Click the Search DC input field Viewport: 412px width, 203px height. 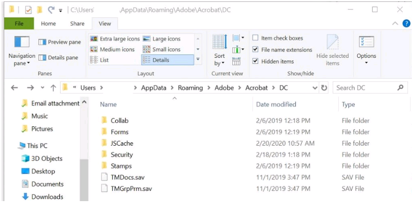coord(364,88)
